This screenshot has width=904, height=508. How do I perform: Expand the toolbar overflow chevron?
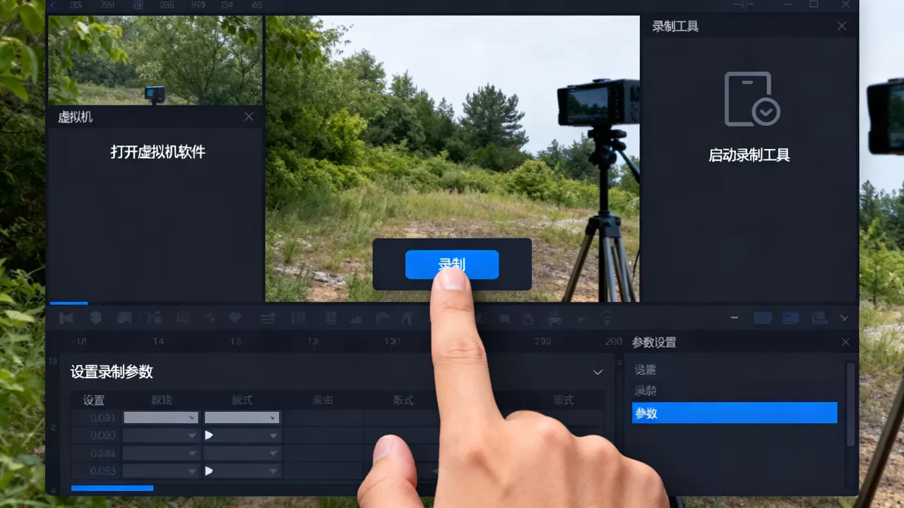tap(844, 318)
